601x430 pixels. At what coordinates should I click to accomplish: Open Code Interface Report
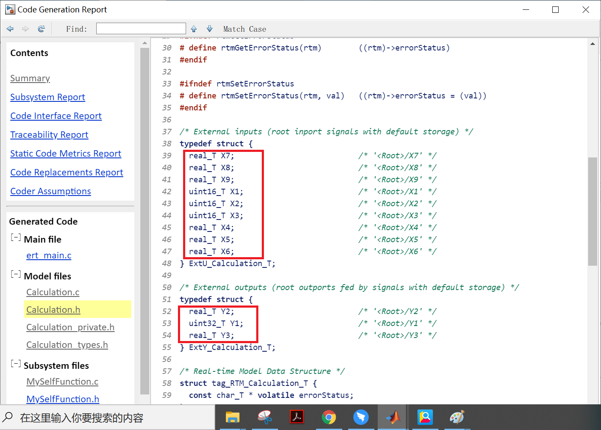pyautogui.click(x=56, y=116)
